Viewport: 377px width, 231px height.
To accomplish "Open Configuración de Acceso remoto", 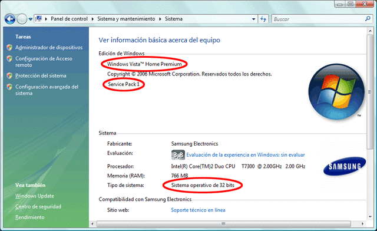I will [44, 62].
